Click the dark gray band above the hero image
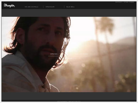 click(69, 13)
